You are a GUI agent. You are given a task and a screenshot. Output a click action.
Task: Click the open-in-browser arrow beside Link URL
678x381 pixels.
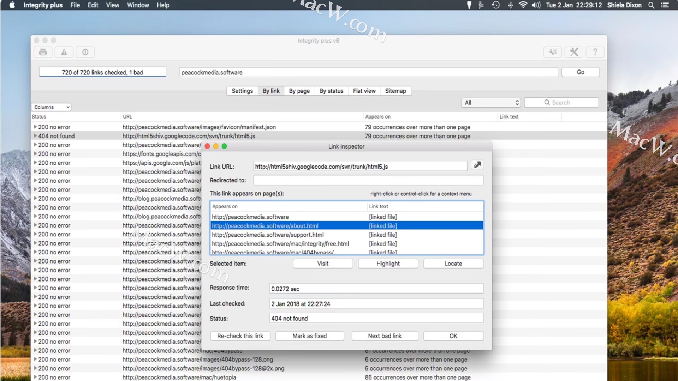(x=477, y=165)
